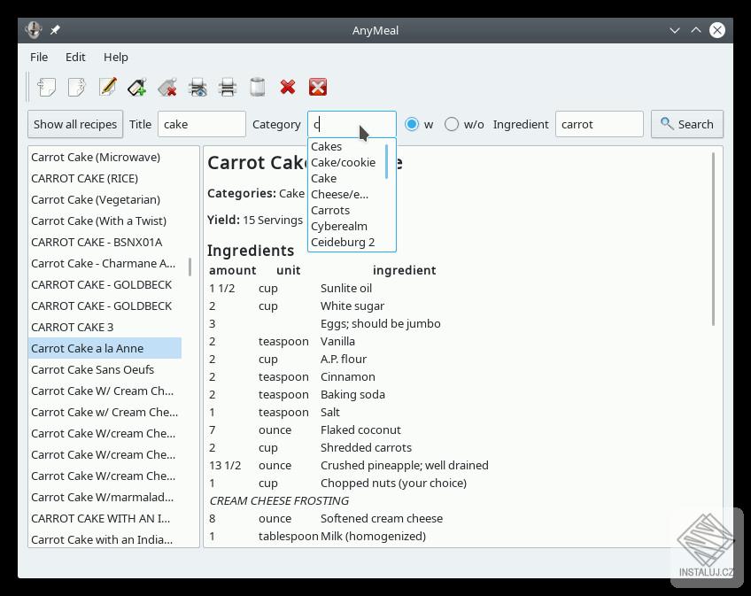This screenshot has width=751, height=596.
Task: Click the import recipes page icon
Action: tap(46, 87)
